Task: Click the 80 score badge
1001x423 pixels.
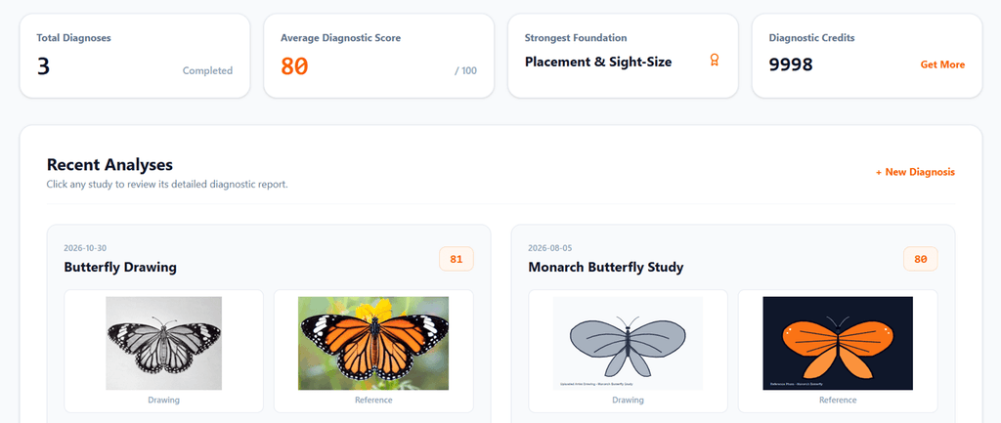Action: point(921,259)
